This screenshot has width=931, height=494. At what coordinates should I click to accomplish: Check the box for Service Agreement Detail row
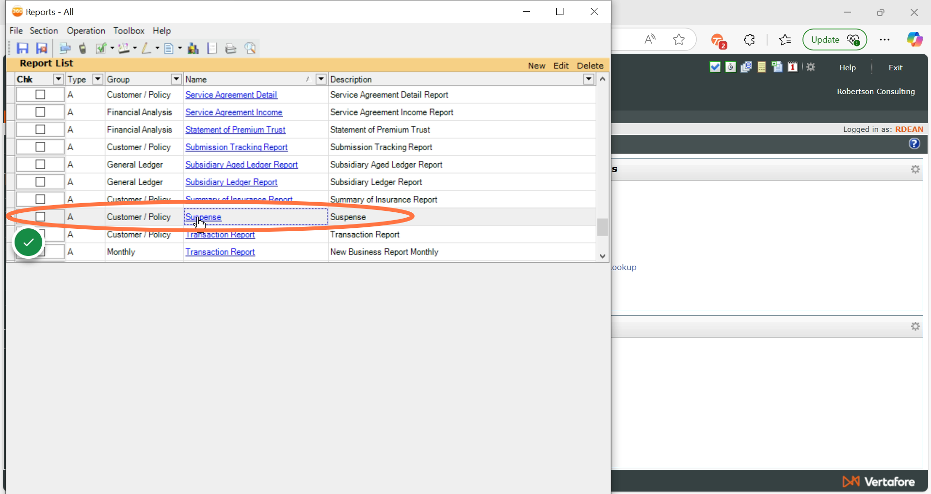[40, 95]
